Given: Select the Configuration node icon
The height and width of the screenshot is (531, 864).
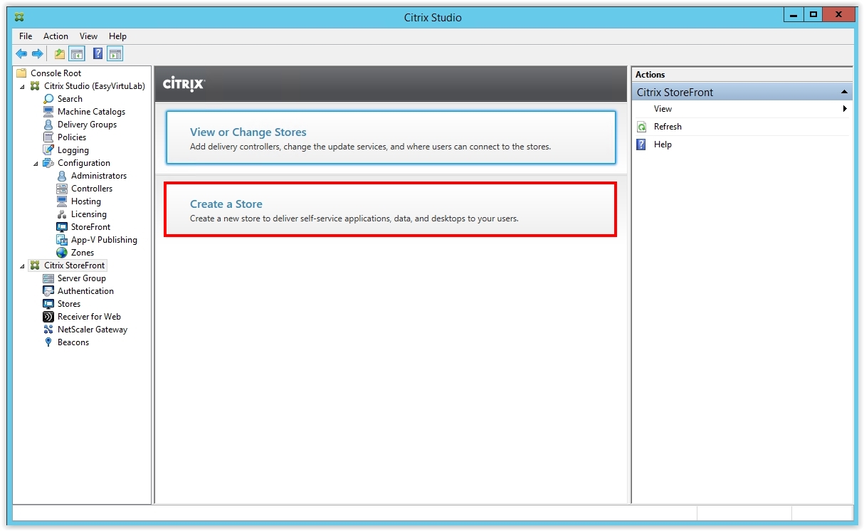Looking at the screenshot, I should [x=48, y=163].
